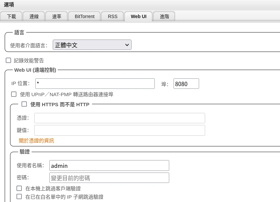Click the IP 位置 input field
Viewport: 280px width, 202px height.
click(95, 83)
